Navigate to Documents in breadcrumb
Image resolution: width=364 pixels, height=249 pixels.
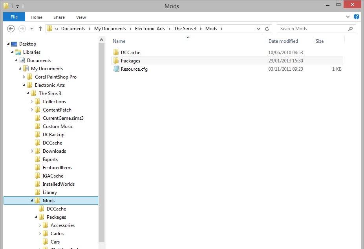coord(73,29)
